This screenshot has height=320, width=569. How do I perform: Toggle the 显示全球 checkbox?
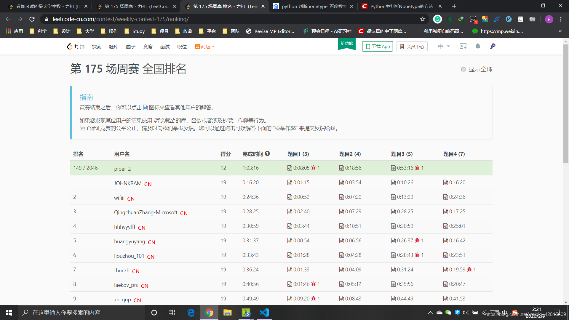tap(463, 69)
